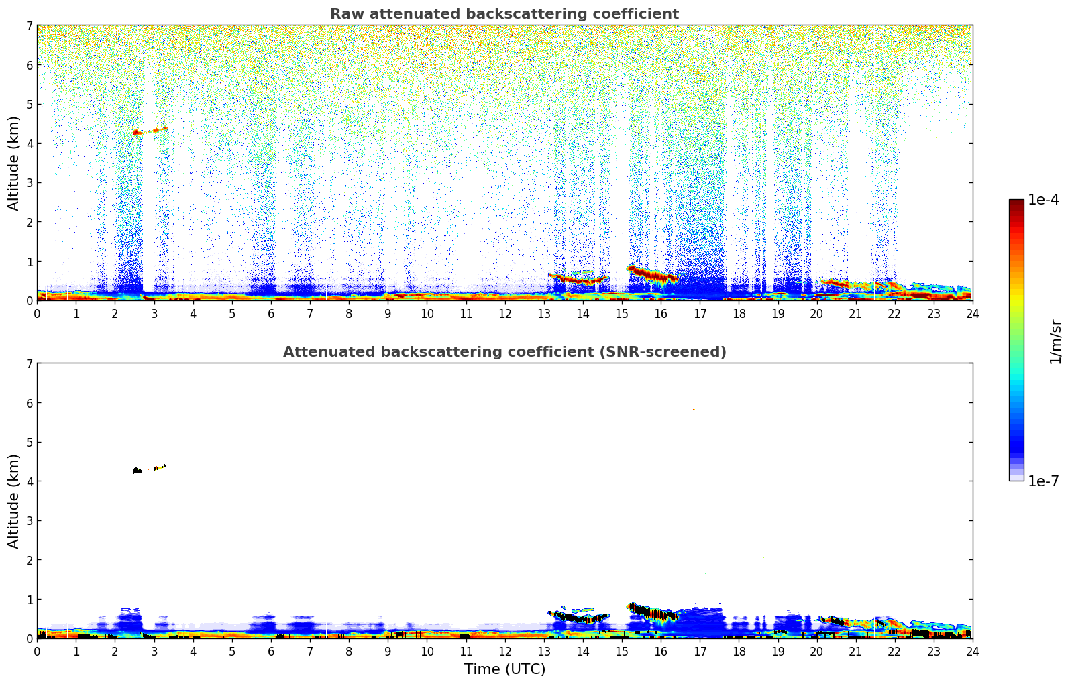
Task: Click the "Attenuated backscattering coefficient (SNR-screened)" title
Action: pos(504,352)
